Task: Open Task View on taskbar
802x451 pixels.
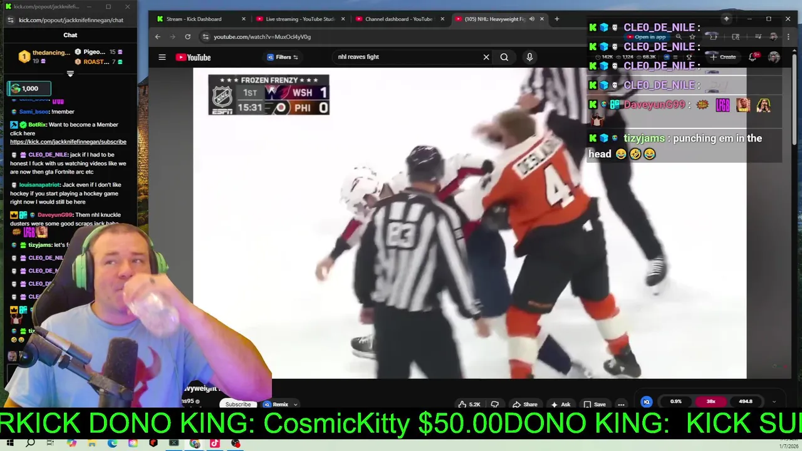Action: [x=51, y=443]
